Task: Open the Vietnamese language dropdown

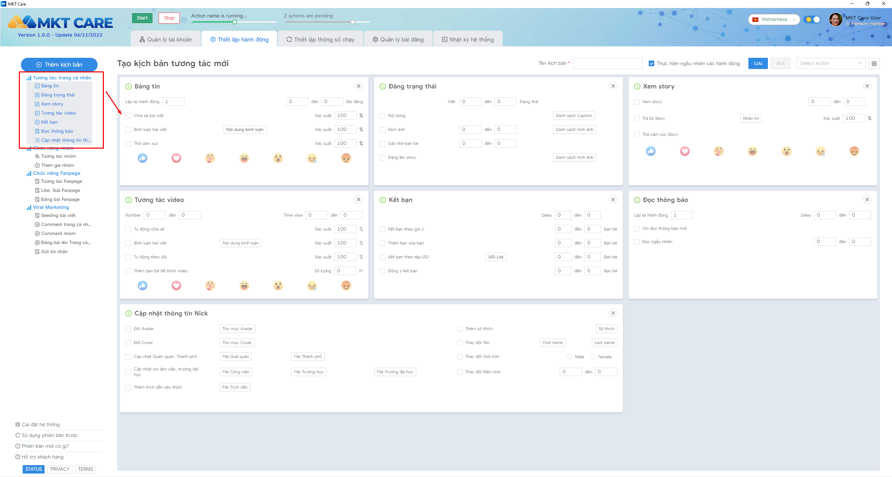Action: 774,19
